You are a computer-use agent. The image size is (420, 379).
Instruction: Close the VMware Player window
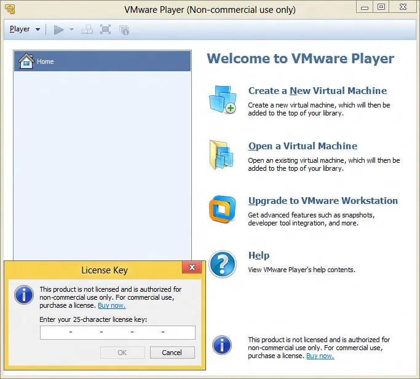coord(403,7)
